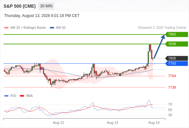
Task: Click the blue upward forecast arrow
Action: (159, 46)
